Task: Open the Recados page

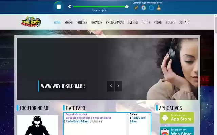Action: (97, 22)
